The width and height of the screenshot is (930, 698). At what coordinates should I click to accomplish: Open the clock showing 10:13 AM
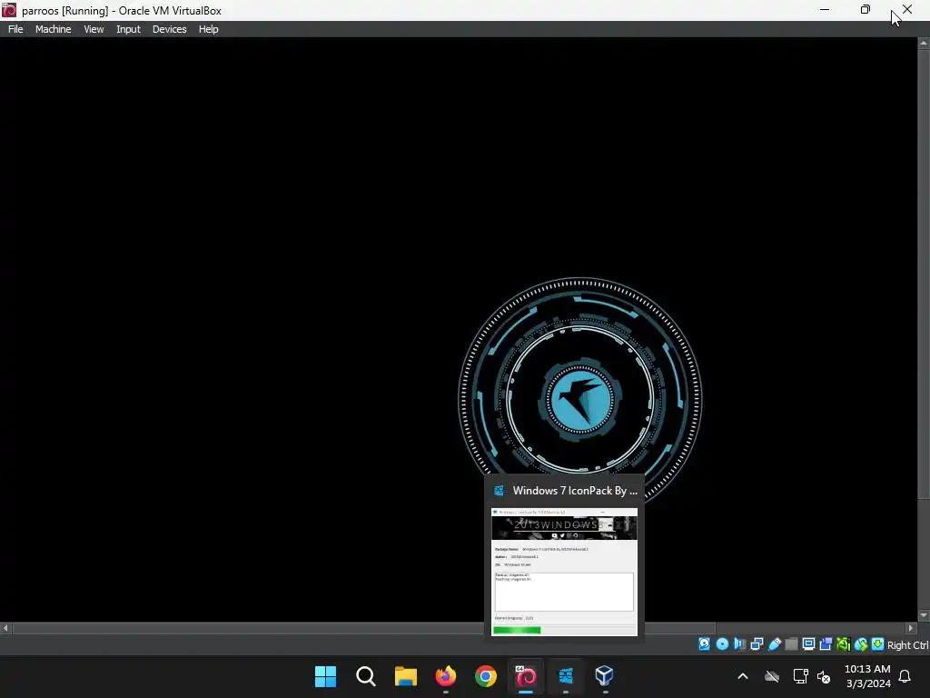coord(867,676)
